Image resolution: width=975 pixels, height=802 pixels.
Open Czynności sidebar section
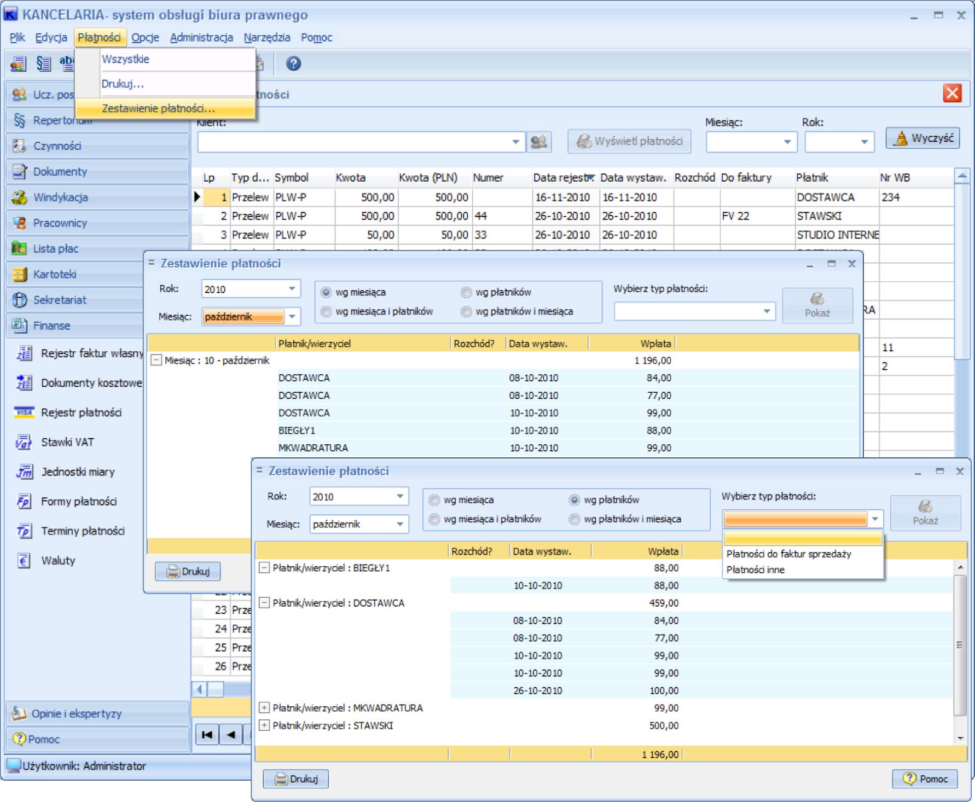click(x=97, y=146)
